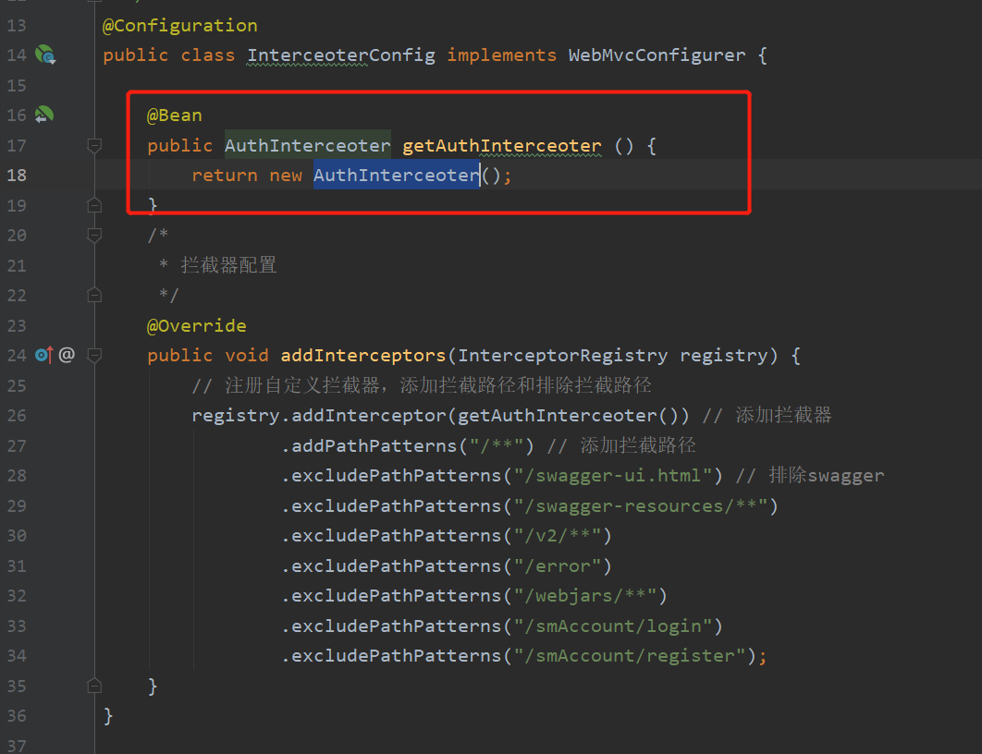Image resolution: width=982 pixels, height=754 pixels.
Task: Click WebMvcConfigurer interface name
Action: tap(657, 55)
